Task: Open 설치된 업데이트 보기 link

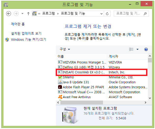Action: [26, 33]
